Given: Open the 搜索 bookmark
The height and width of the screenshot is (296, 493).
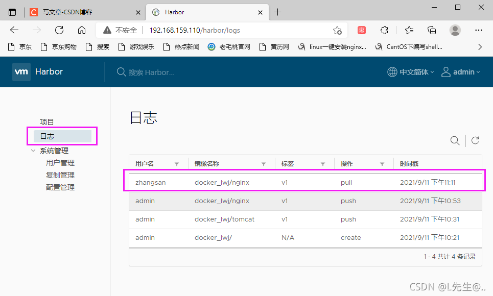Looking at the screenshot, I should point(98,47).
